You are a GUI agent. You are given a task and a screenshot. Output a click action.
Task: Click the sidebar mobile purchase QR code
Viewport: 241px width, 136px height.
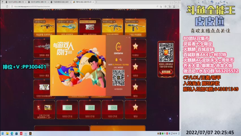tap(166, 52)
